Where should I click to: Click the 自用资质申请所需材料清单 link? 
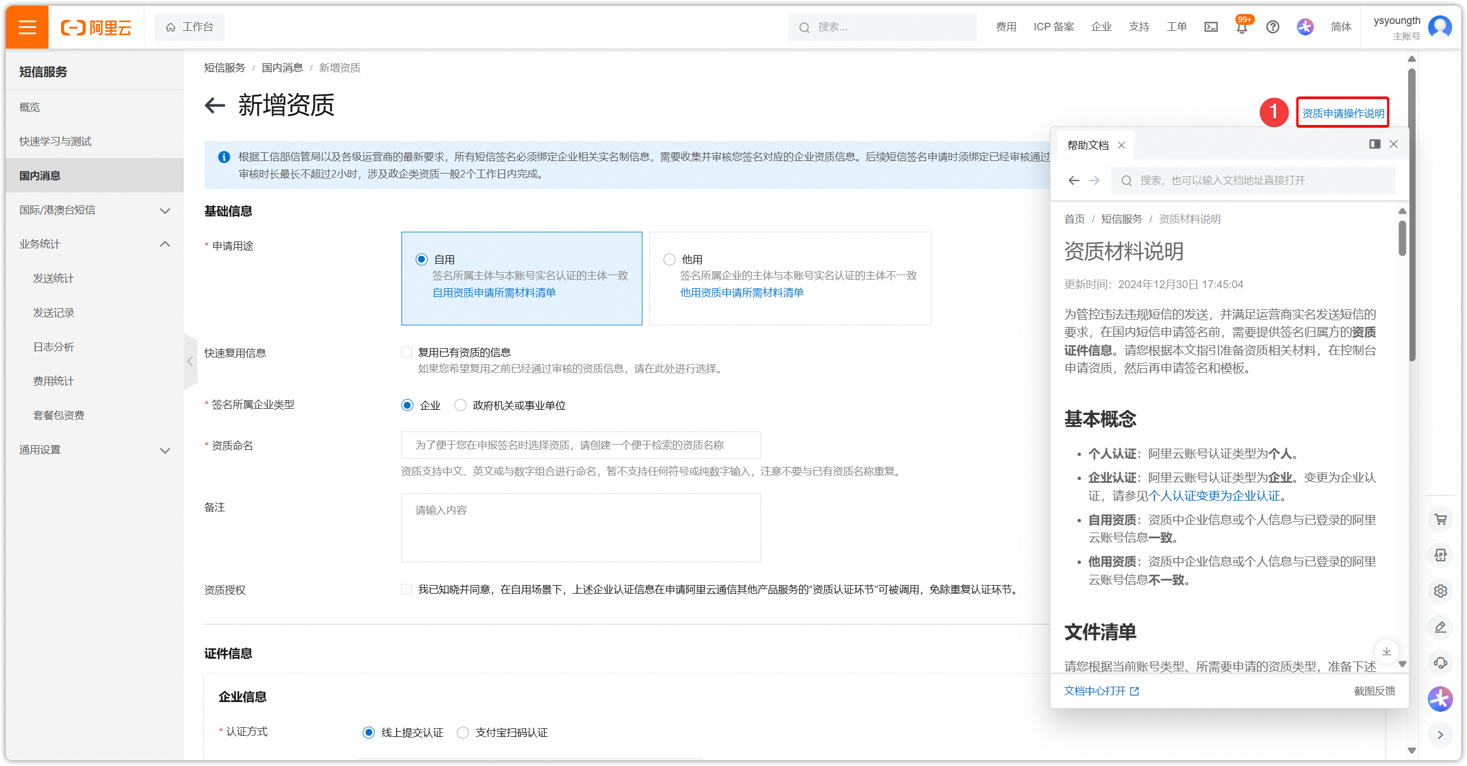[493, 293]
